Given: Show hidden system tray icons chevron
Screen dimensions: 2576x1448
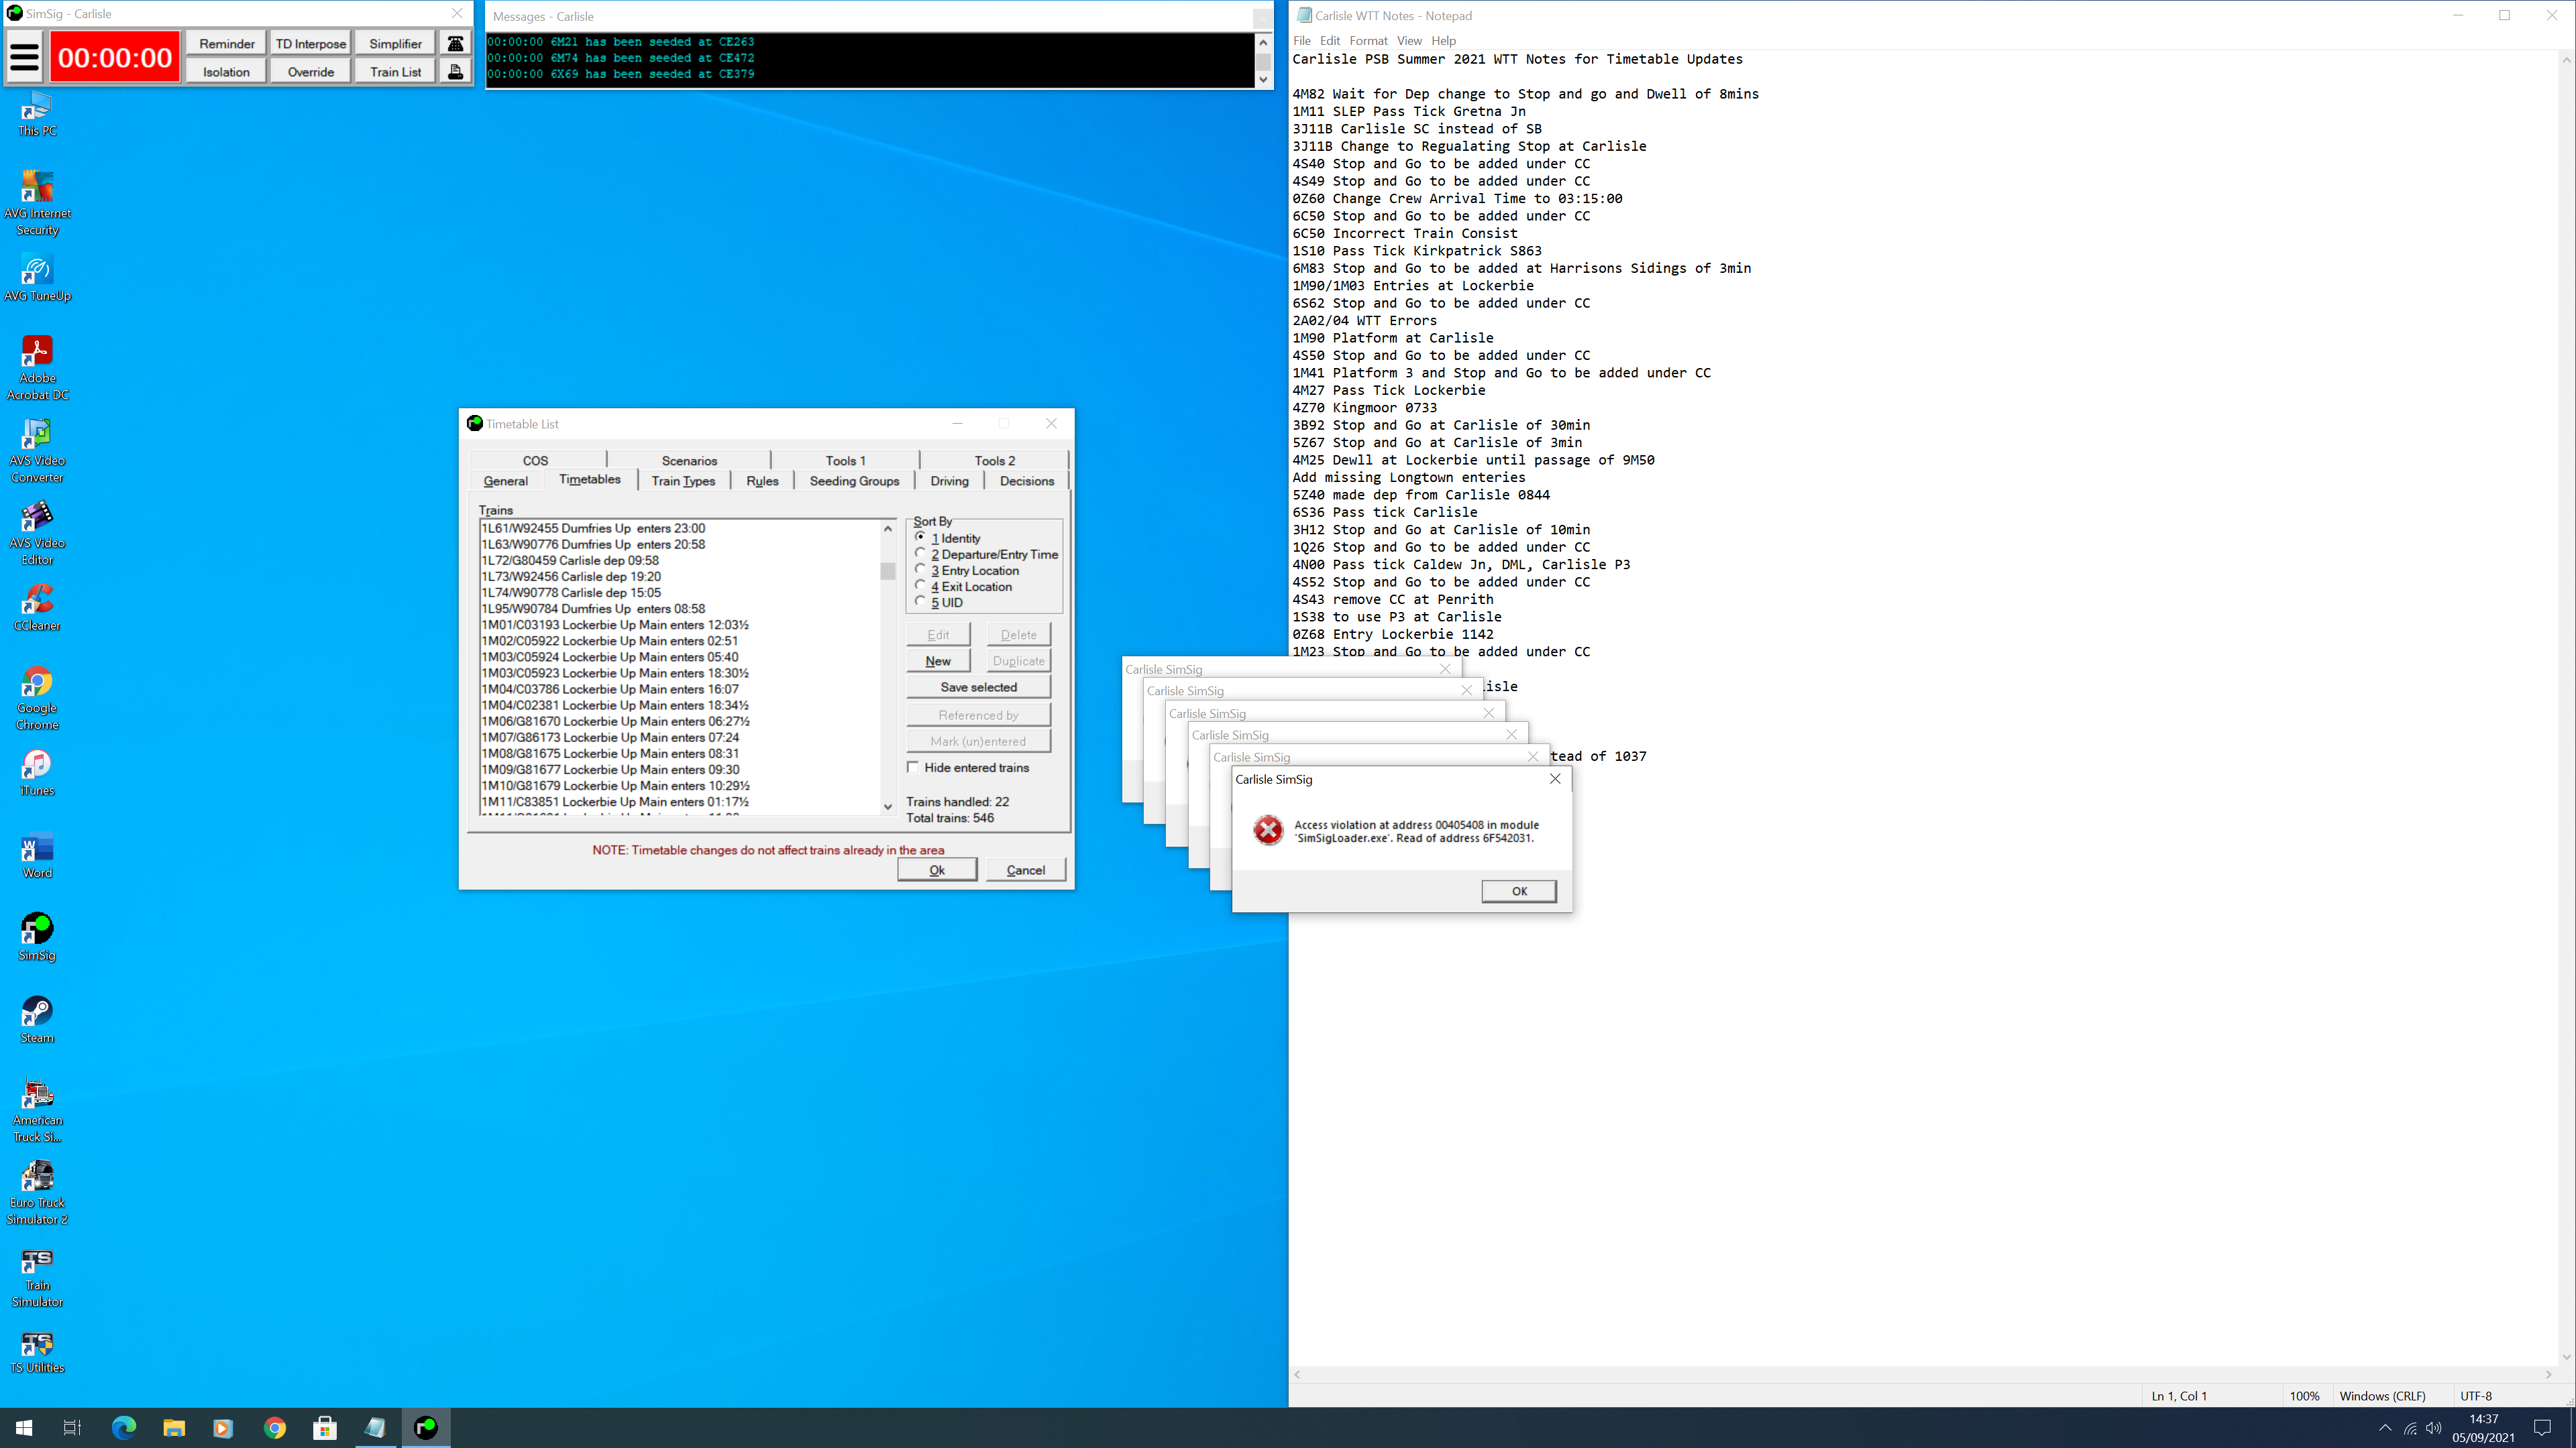Looking at the screenshot, I should point(2385,1428).
